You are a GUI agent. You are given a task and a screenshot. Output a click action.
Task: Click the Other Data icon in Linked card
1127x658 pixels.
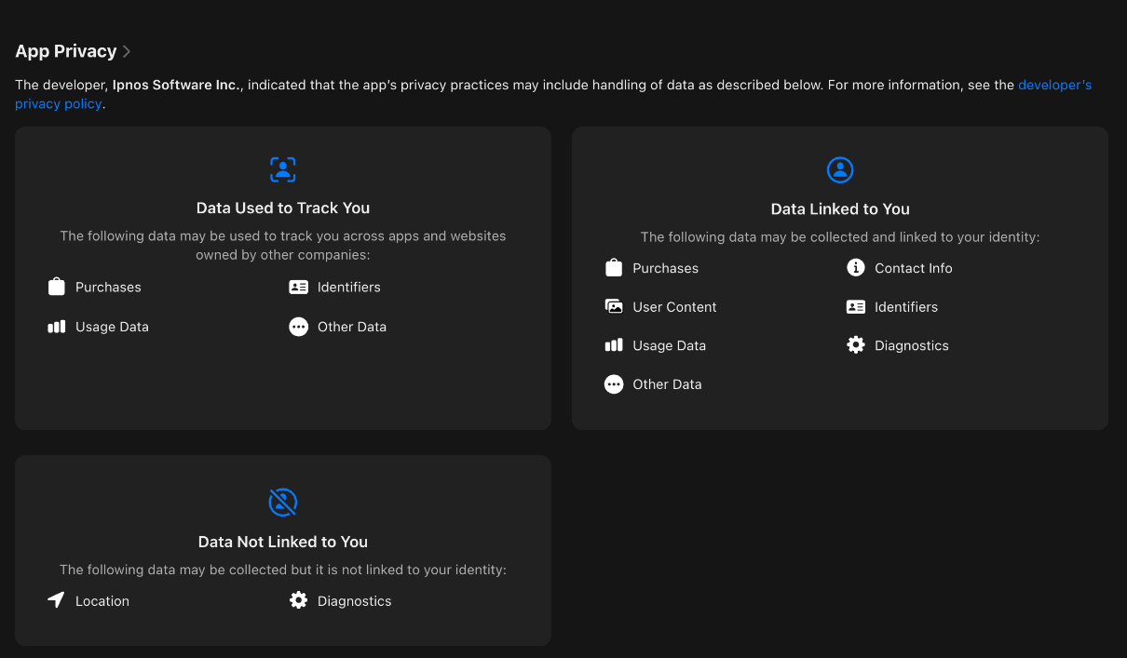coord(614,384)
